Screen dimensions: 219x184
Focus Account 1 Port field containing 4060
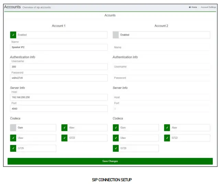pos(59,108)
